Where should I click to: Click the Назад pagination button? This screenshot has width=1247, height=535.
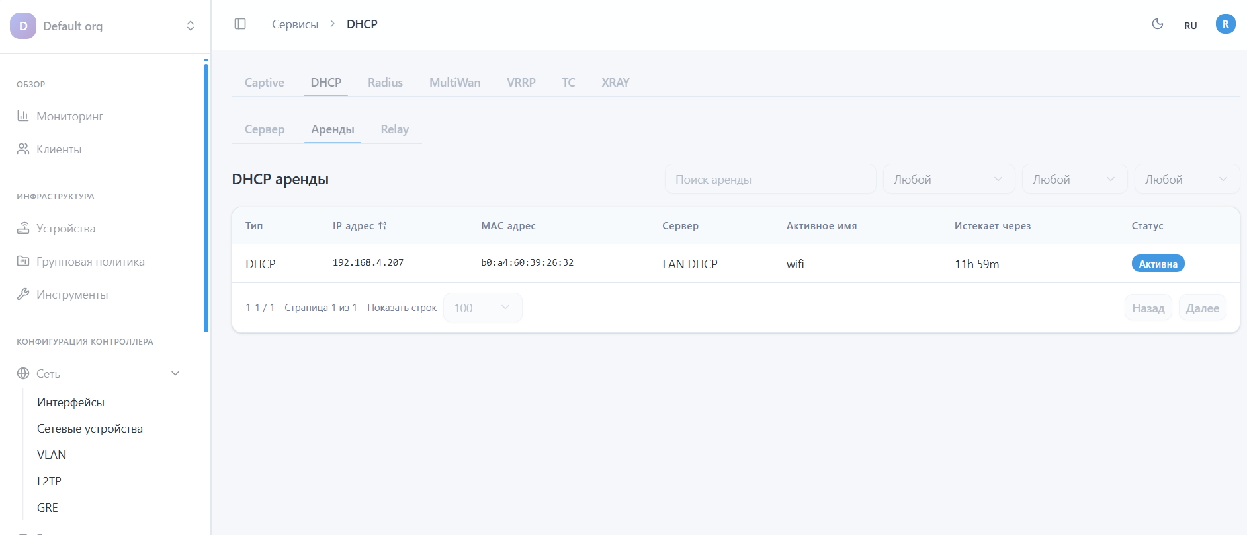click(x=1148, y=308)
